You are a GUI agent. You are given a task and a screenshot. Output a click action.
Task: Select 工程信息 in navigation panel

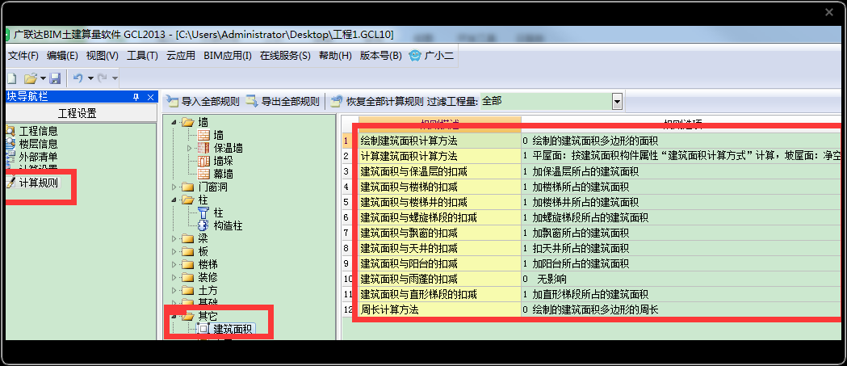38,132
